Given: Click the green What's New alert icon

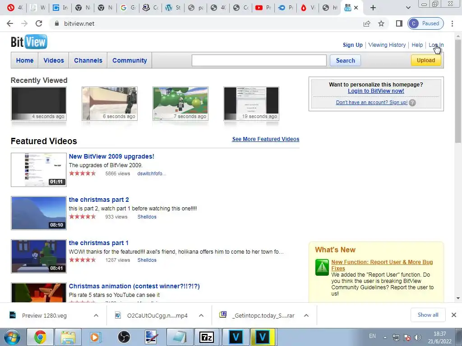Looking at the screenshot, I should pyautogui.click(x=322, y=267).
